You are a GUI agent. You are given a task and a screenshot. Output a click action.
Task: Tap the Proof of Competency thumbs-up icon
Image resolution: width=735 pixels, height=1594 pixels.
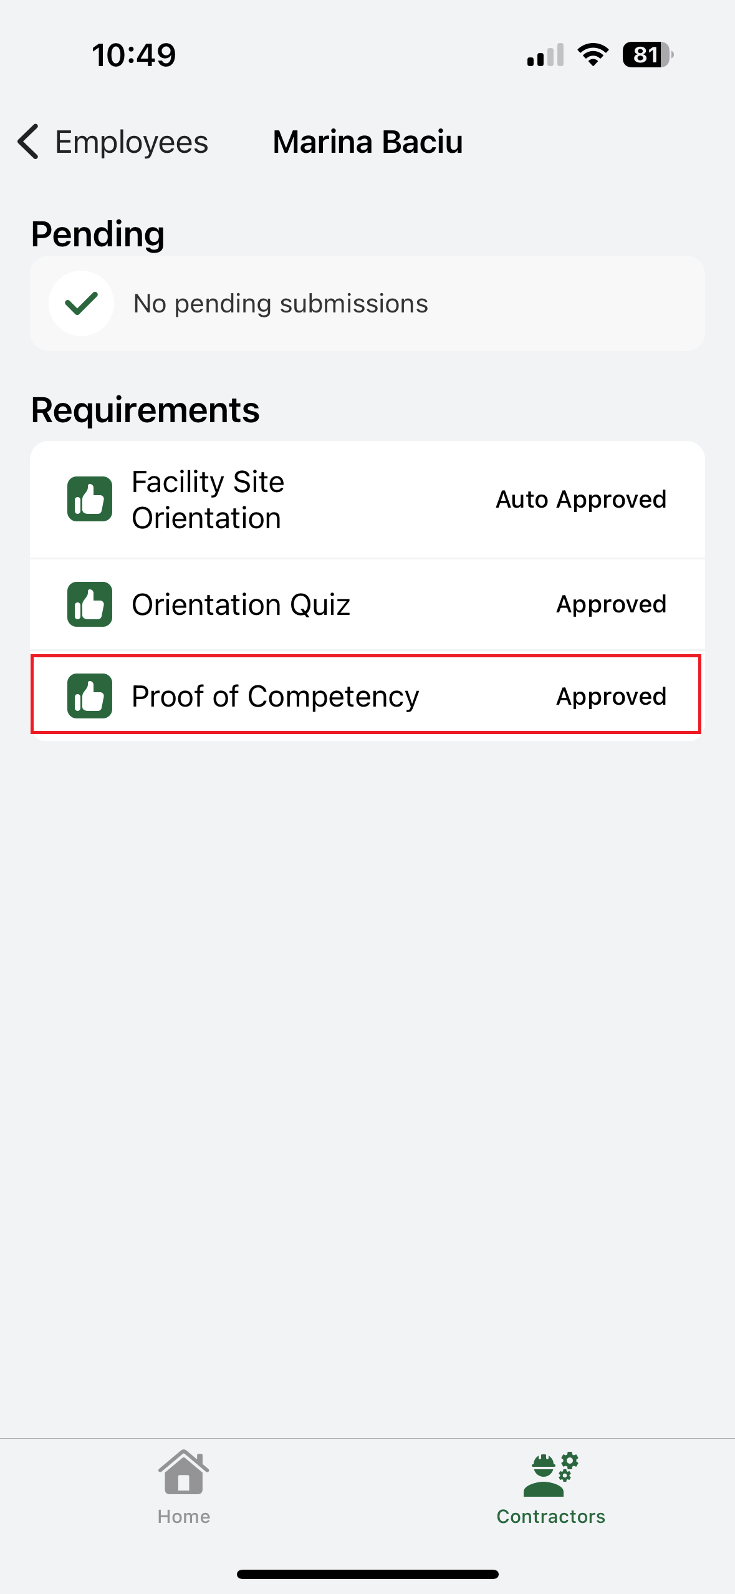(x=90, y=696)
